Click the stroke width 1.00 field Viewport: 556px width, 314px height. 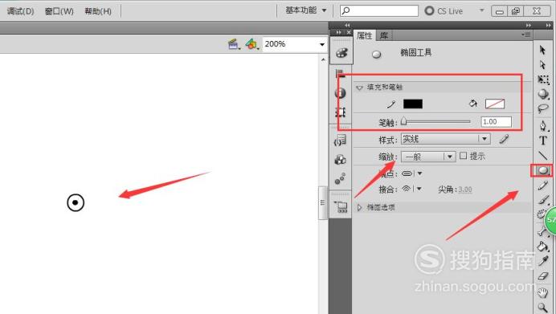[x=496, y=122]
